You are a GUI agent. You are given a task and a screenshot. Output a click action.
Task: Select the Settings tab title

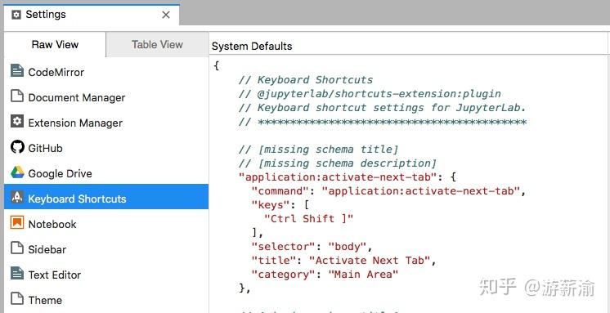[x=46, y=15]
